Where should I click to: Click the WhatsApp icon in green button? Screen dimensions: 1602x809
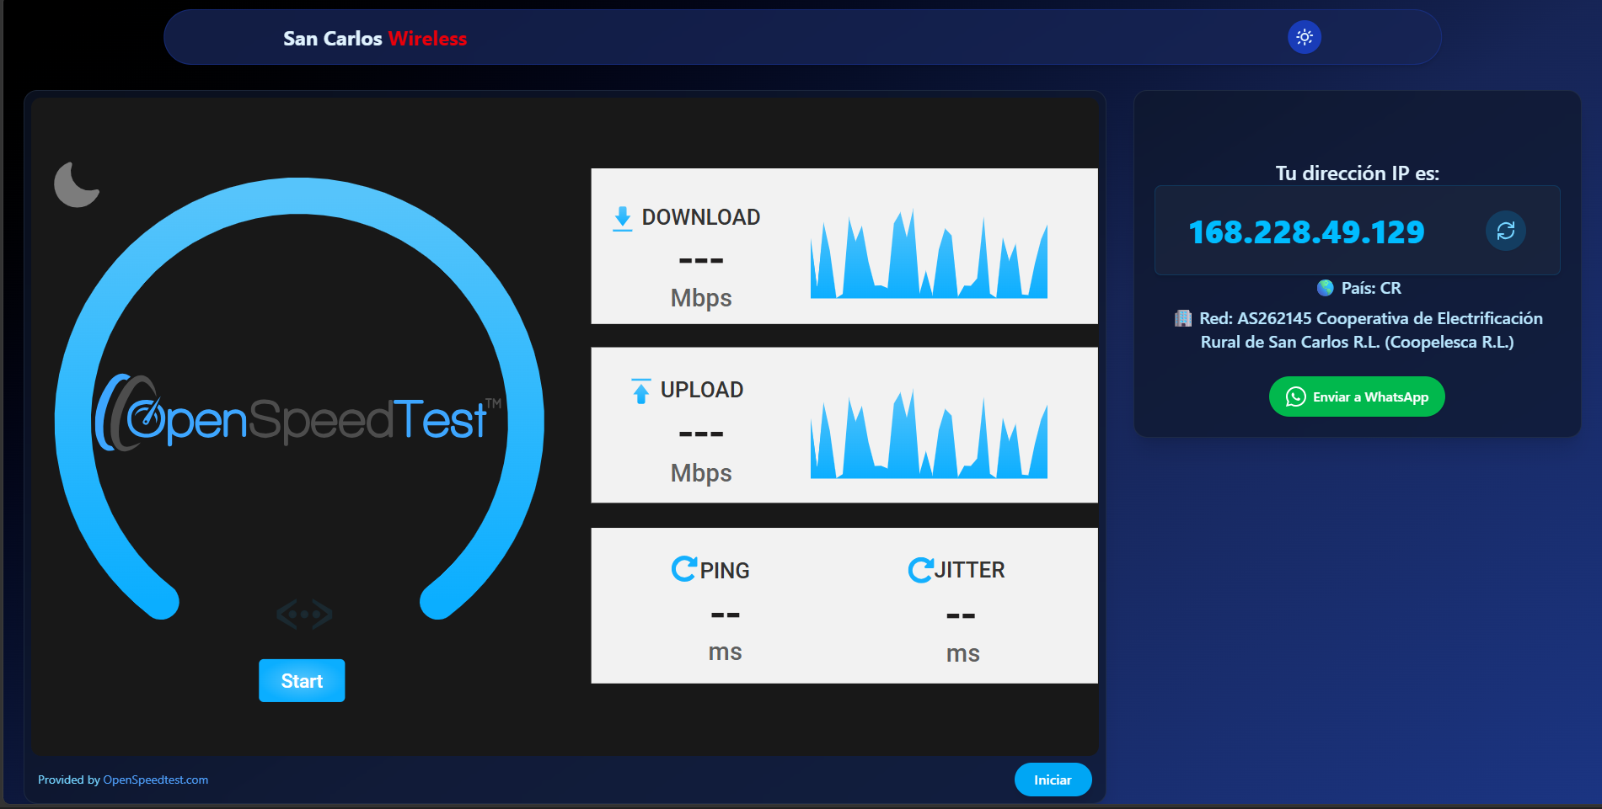click(x=1295, y=397)
